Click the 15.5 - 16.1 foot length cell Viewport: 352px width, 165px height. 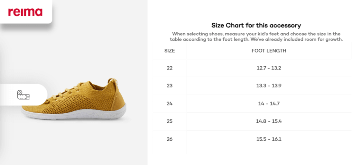pos(269,139)
